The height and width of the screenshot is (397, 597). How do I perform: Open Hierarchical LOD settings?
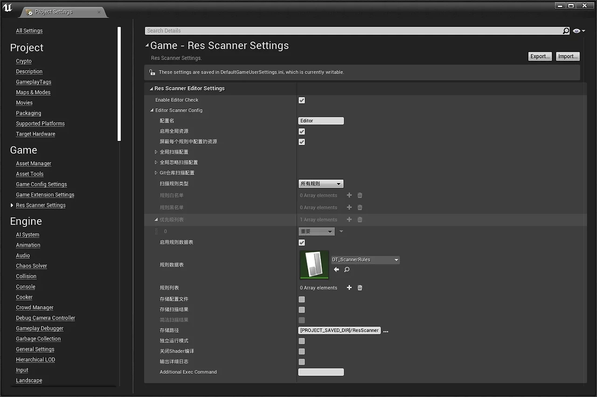coord(35,360)
